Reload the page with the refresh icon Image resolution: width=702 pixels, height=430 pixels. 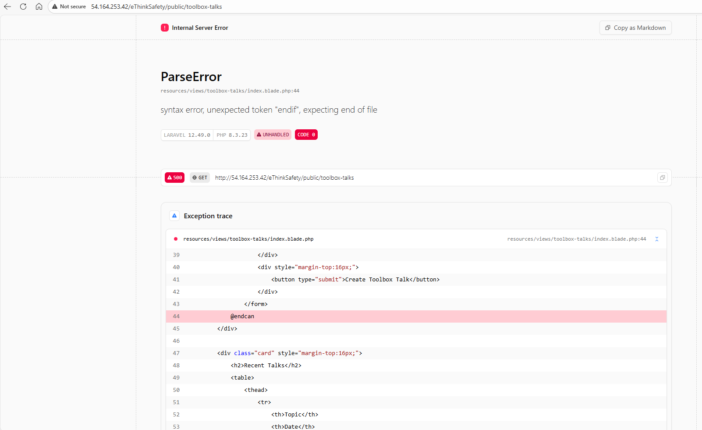[23, 7]
